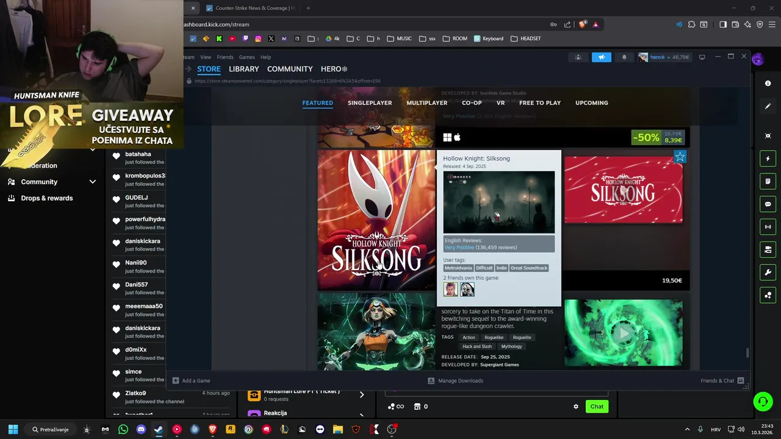Click Kick sidebar info icon
The width and height of the screenshot is (781, 439).
pos(768,83)
